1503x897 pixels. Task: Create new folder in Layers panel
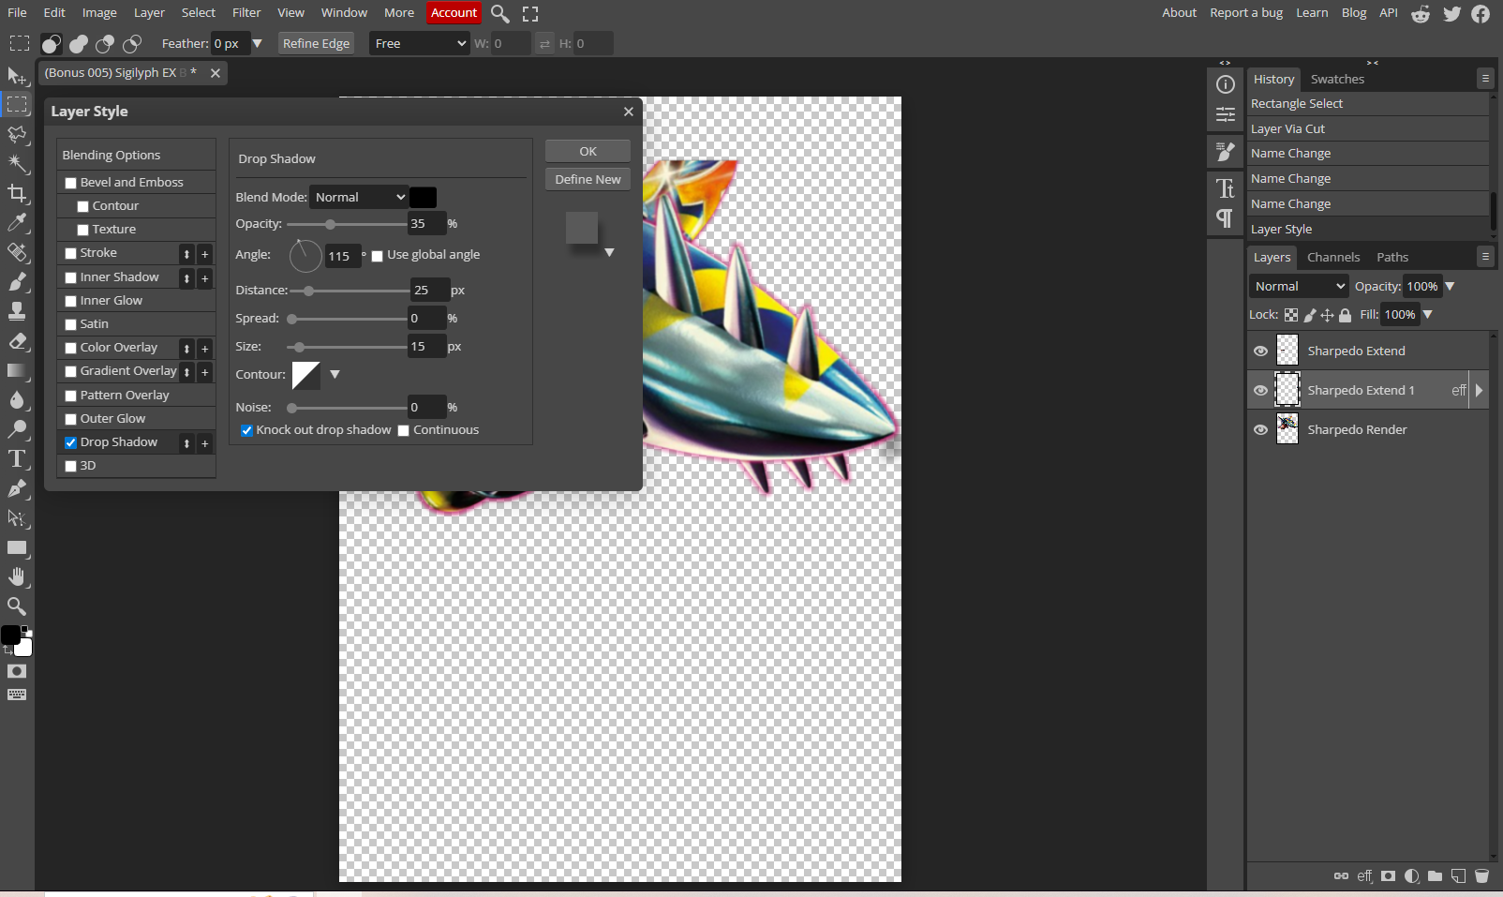coord(1435,876)
